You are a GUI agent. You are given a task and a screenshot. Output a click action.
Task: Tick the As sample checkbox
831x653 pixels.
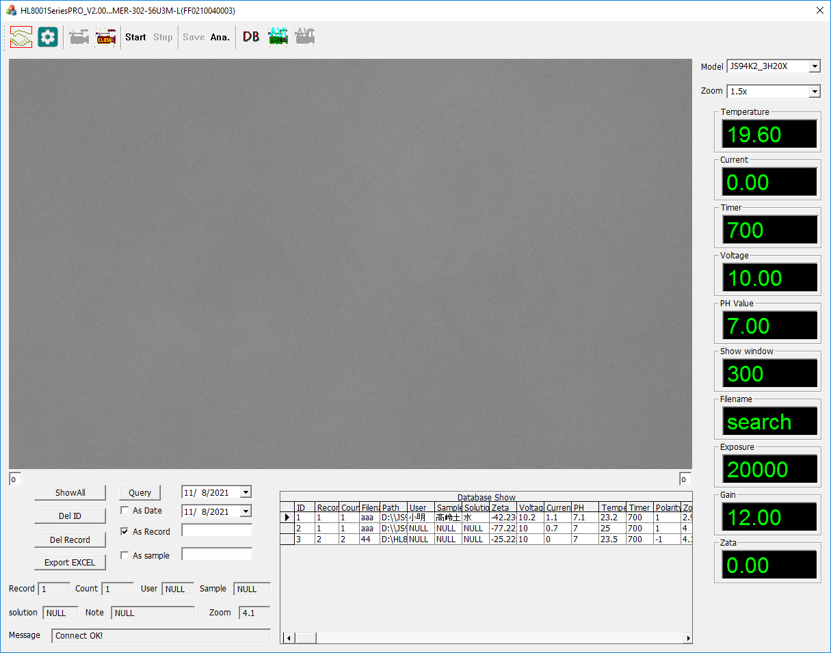click(x=124, y=555)
